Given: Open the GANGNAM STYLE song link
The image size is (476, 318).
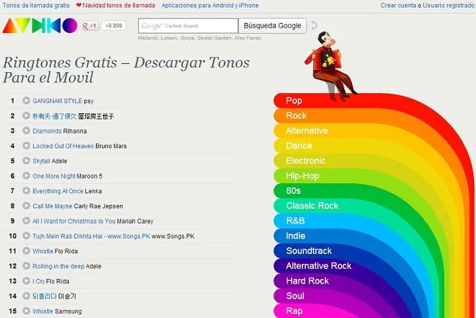Looking at the screenshot, I should 57,101.
